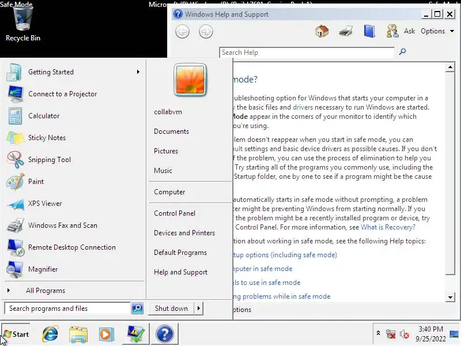Image resolution: width=461 pixels, height=346 pixels.
Task: Click the Search programs and files box
Action: click(x=67, y=309)
